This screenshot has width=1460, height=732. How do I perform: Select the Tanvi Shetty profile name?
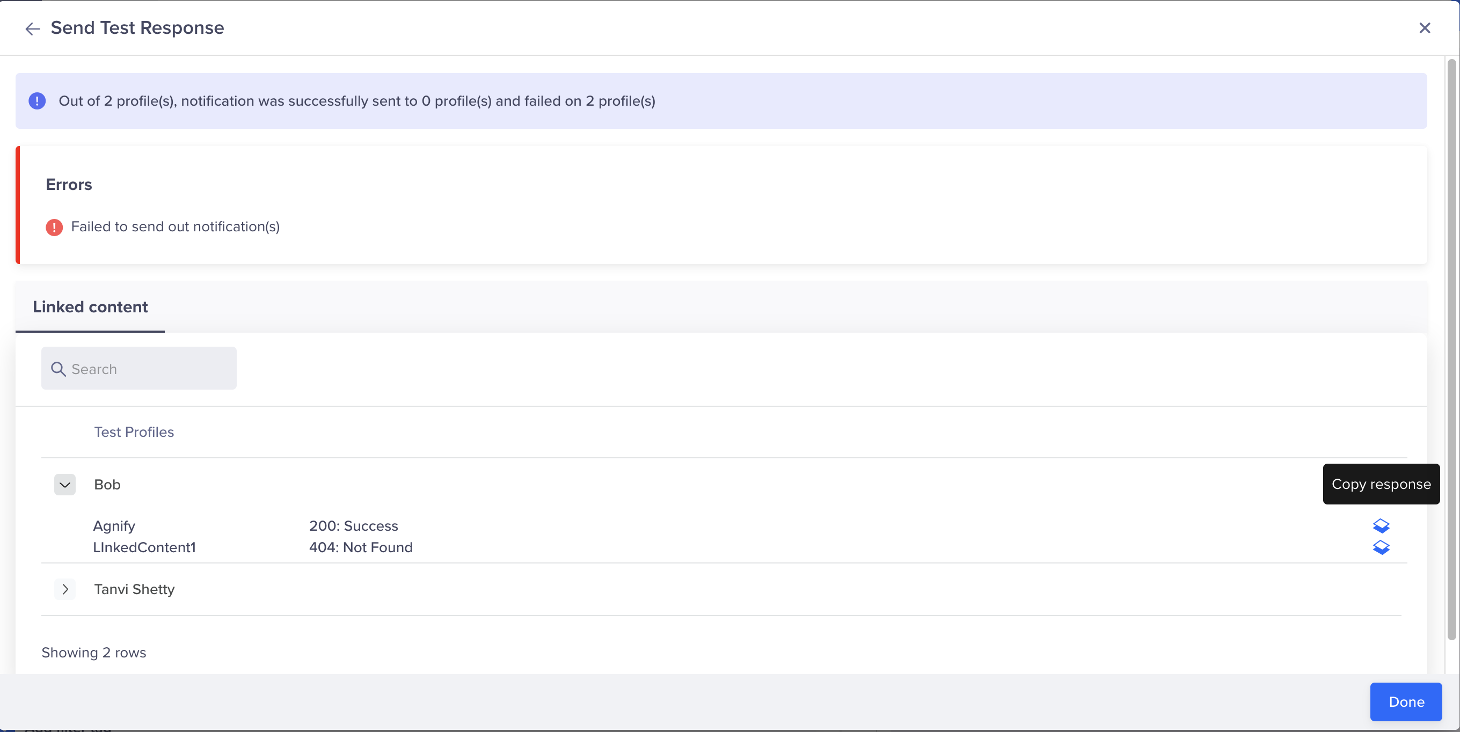pyautogui.click(x=134, y=589)
